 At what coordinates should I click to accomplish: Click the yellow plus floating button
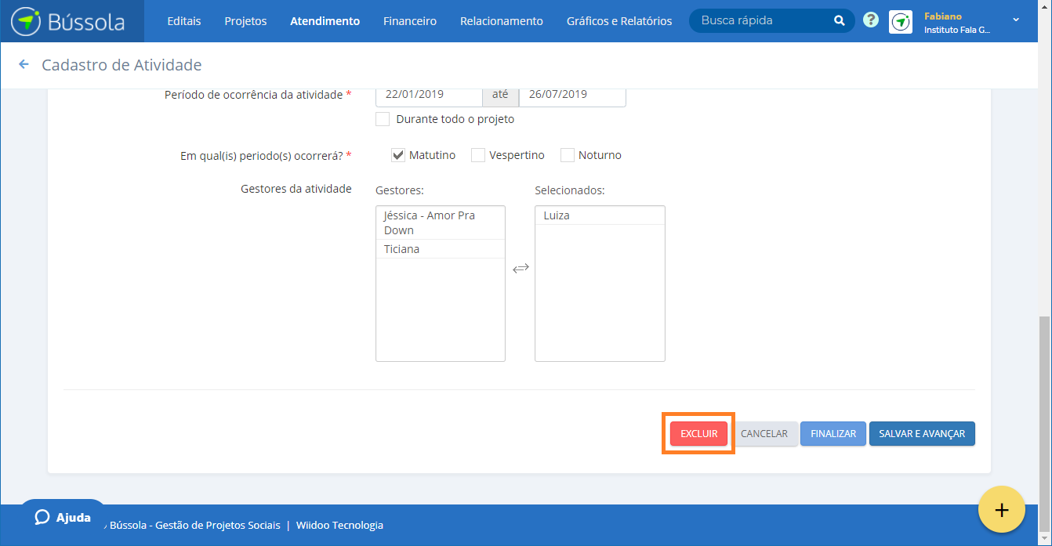click(x=1002, y=510)
